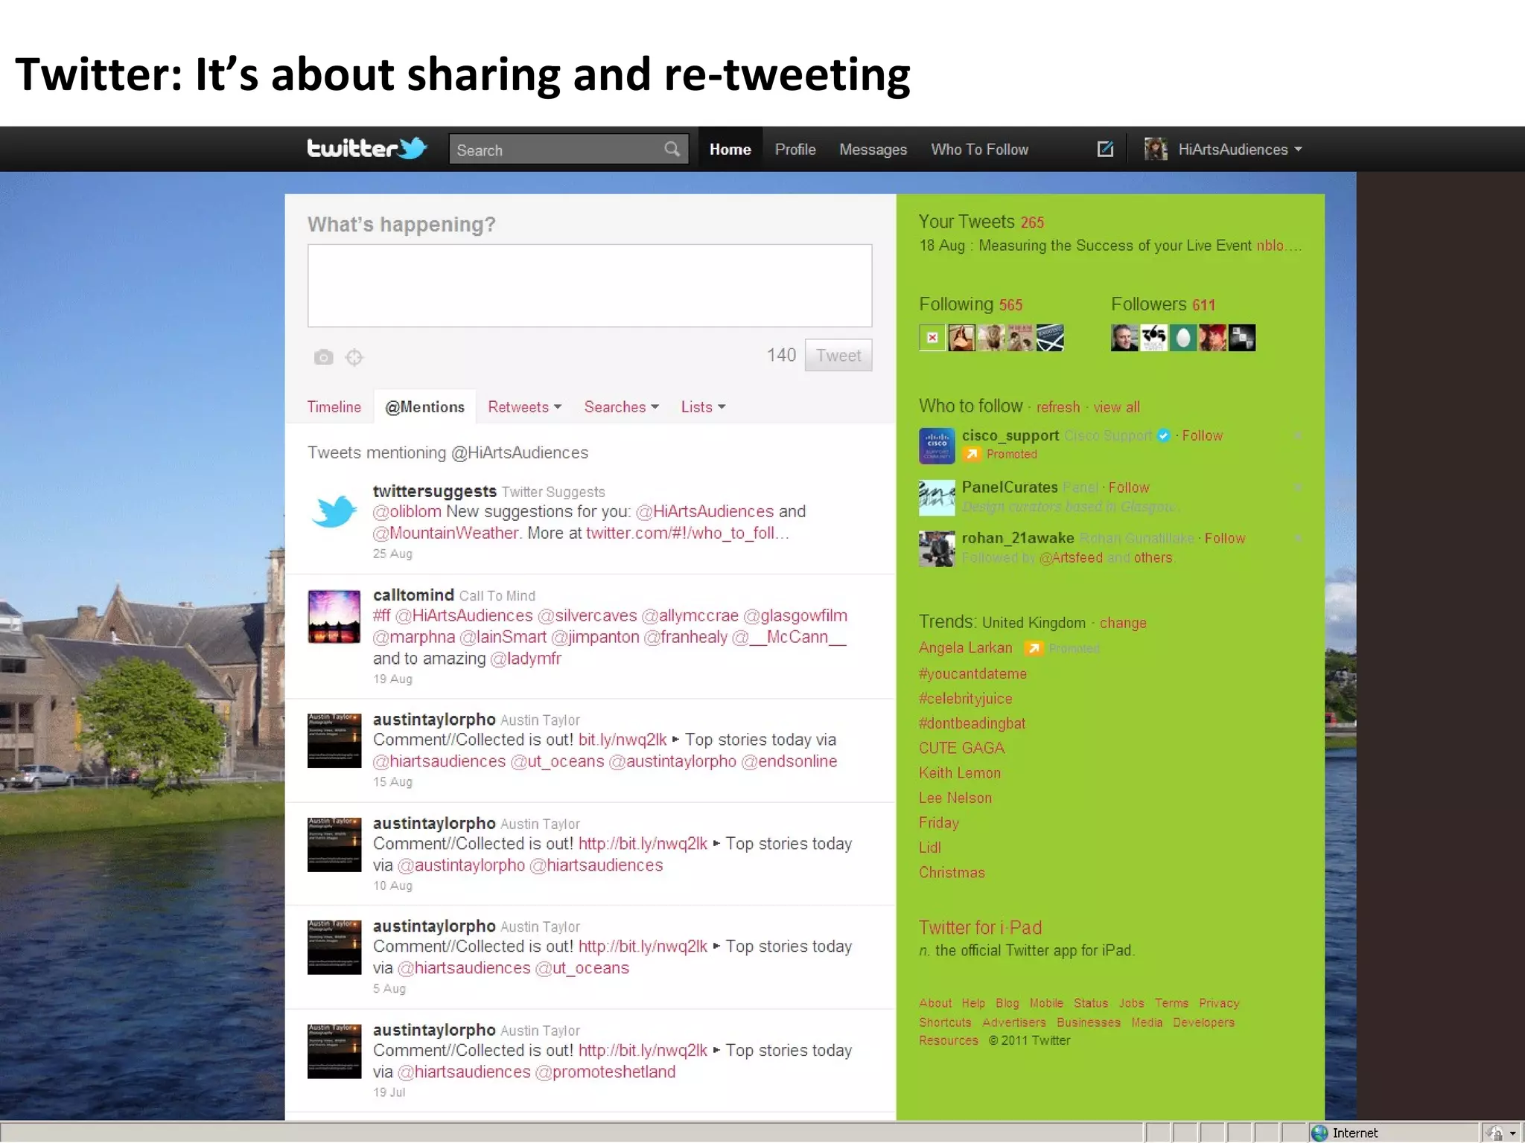Follow PanelCurates
The width and height of the screenshot is (1525, 1143).
1128,487
